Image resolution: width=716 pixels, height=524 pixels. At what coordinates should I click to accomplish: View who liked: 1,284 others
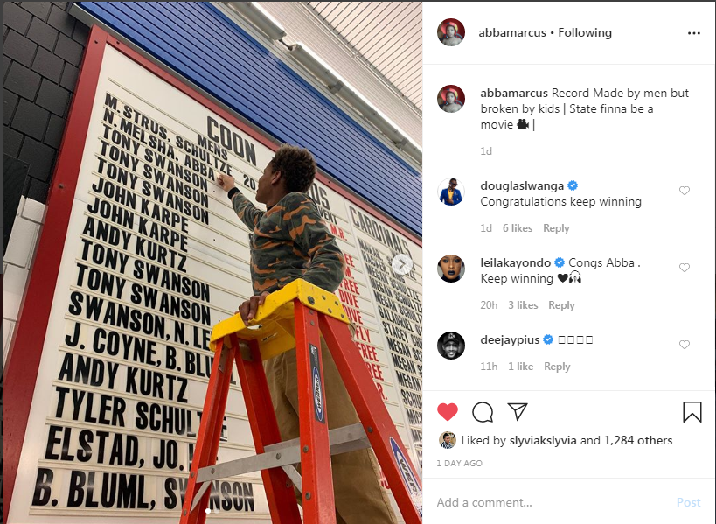point(638,440)
